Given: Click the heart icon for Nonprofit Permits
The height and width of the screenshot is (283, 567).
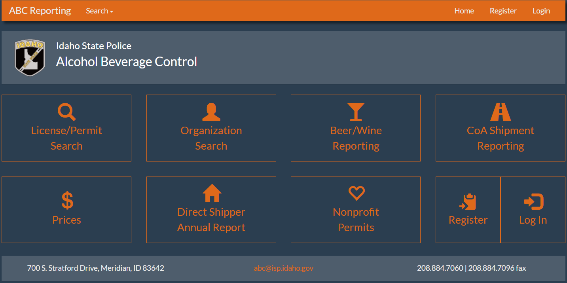Looking at the screenshot, I should point(356,194).
